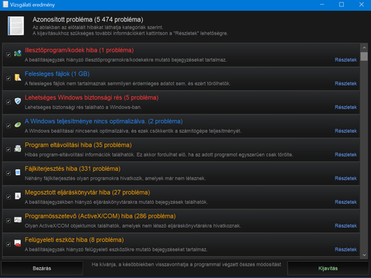This screenshot has width=371, height=278.
Task: Close the Vizsgálati eredmény window
Action: [x=361, y=5]
